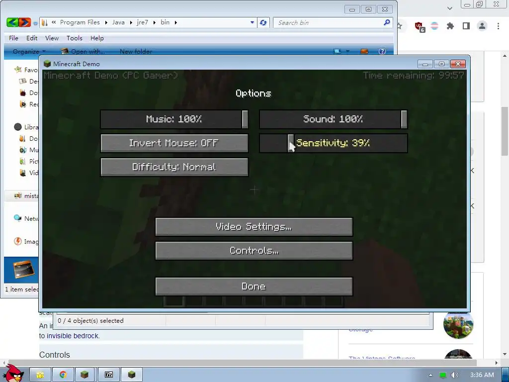Open address bar history dropdown

point(252,22)
